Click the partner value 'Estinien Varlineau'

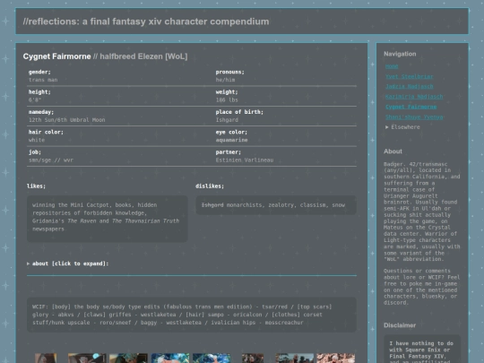(x=245, y=160)
